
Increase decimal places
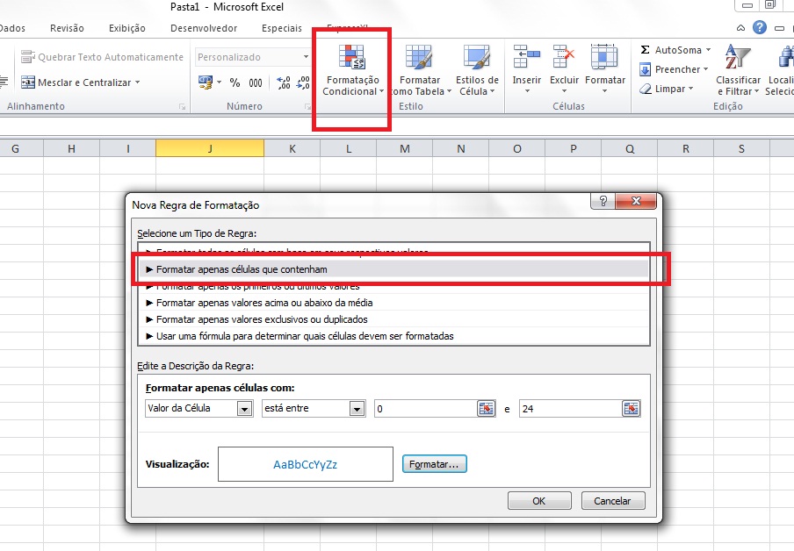[x=284, y=82]
